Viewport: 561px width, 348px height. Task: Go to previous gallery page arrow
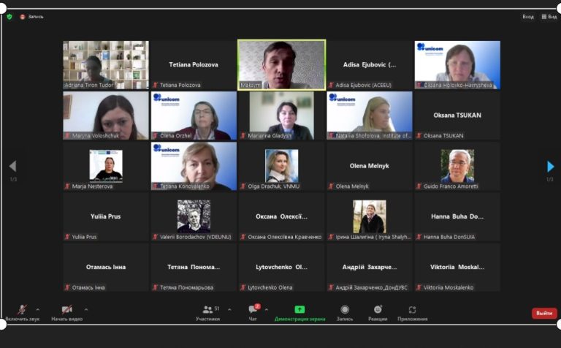13,166
